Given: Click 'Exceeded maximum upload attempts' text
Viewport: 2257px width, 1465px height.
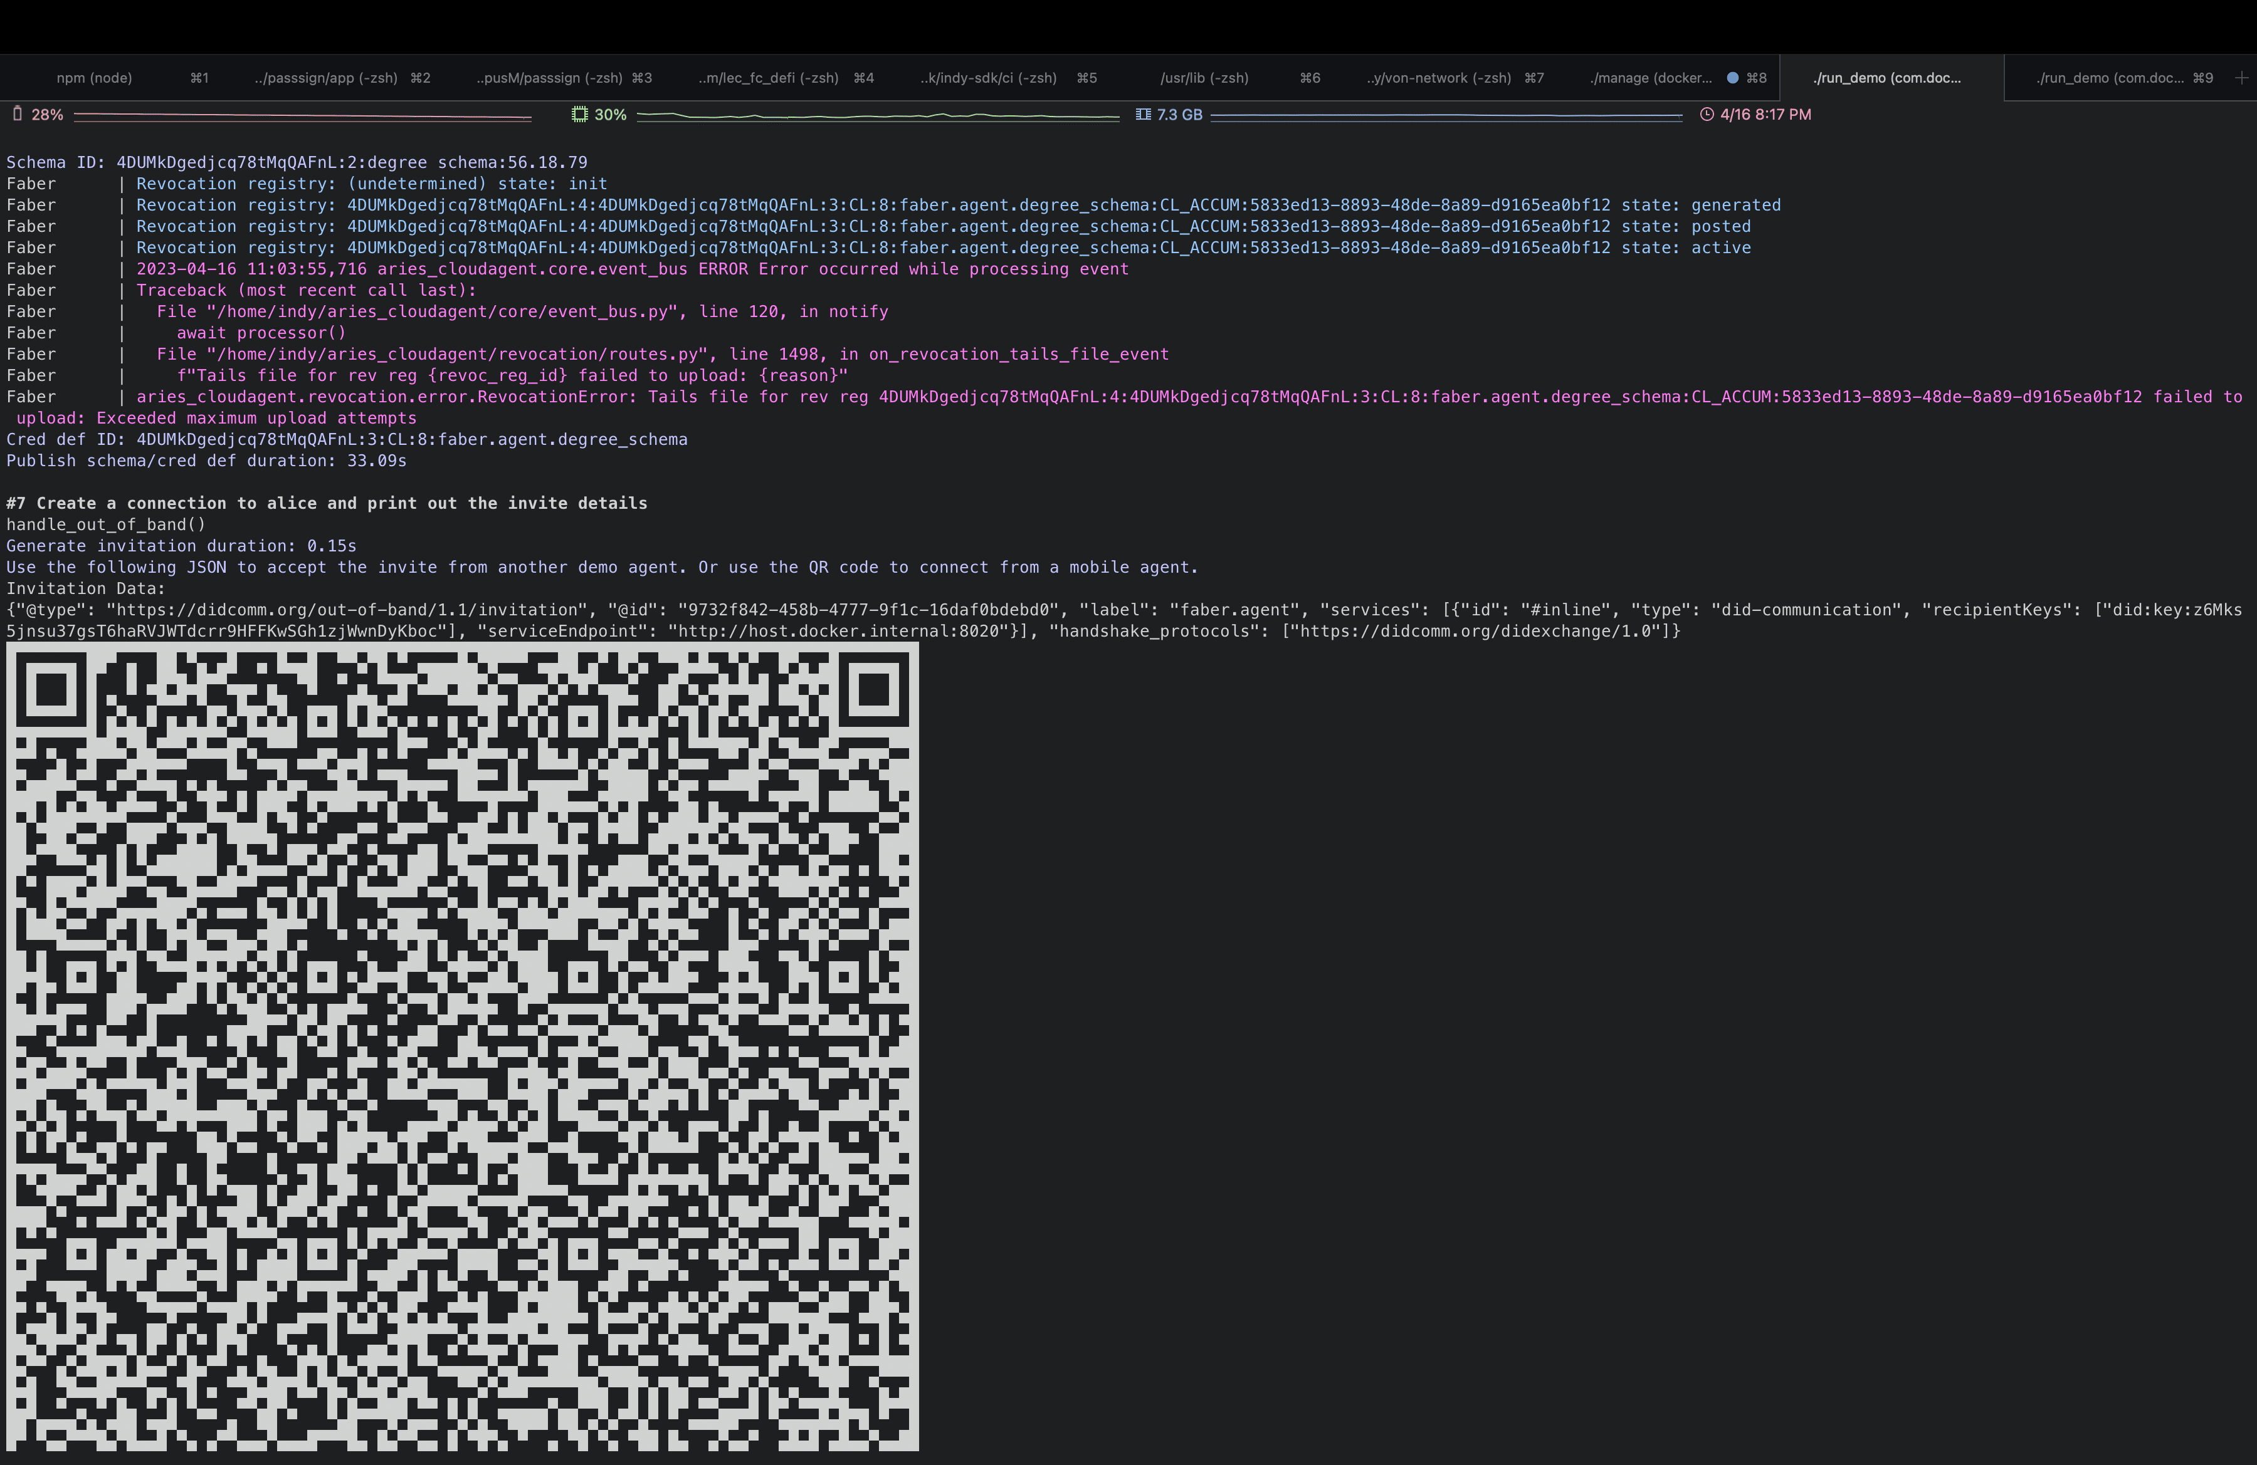Looking at the screenshot, I should point(257,418).
